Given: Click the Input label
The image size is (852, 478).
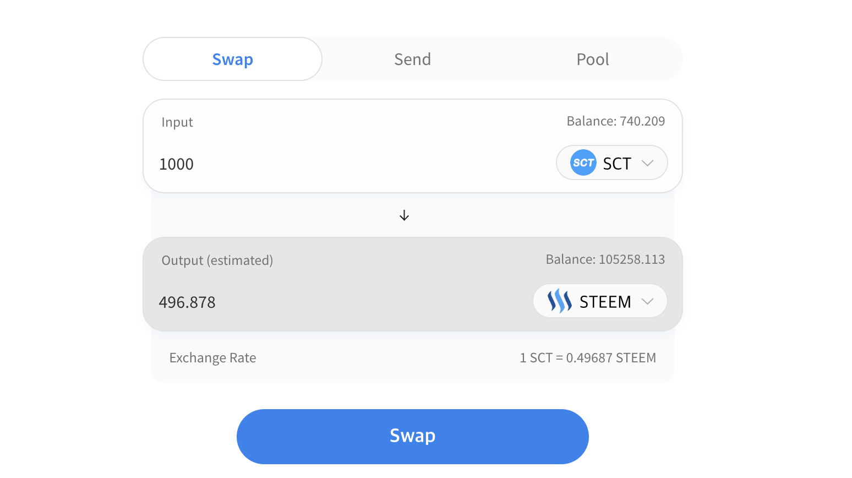Looking at the screenshot, I should pos(177,122).
